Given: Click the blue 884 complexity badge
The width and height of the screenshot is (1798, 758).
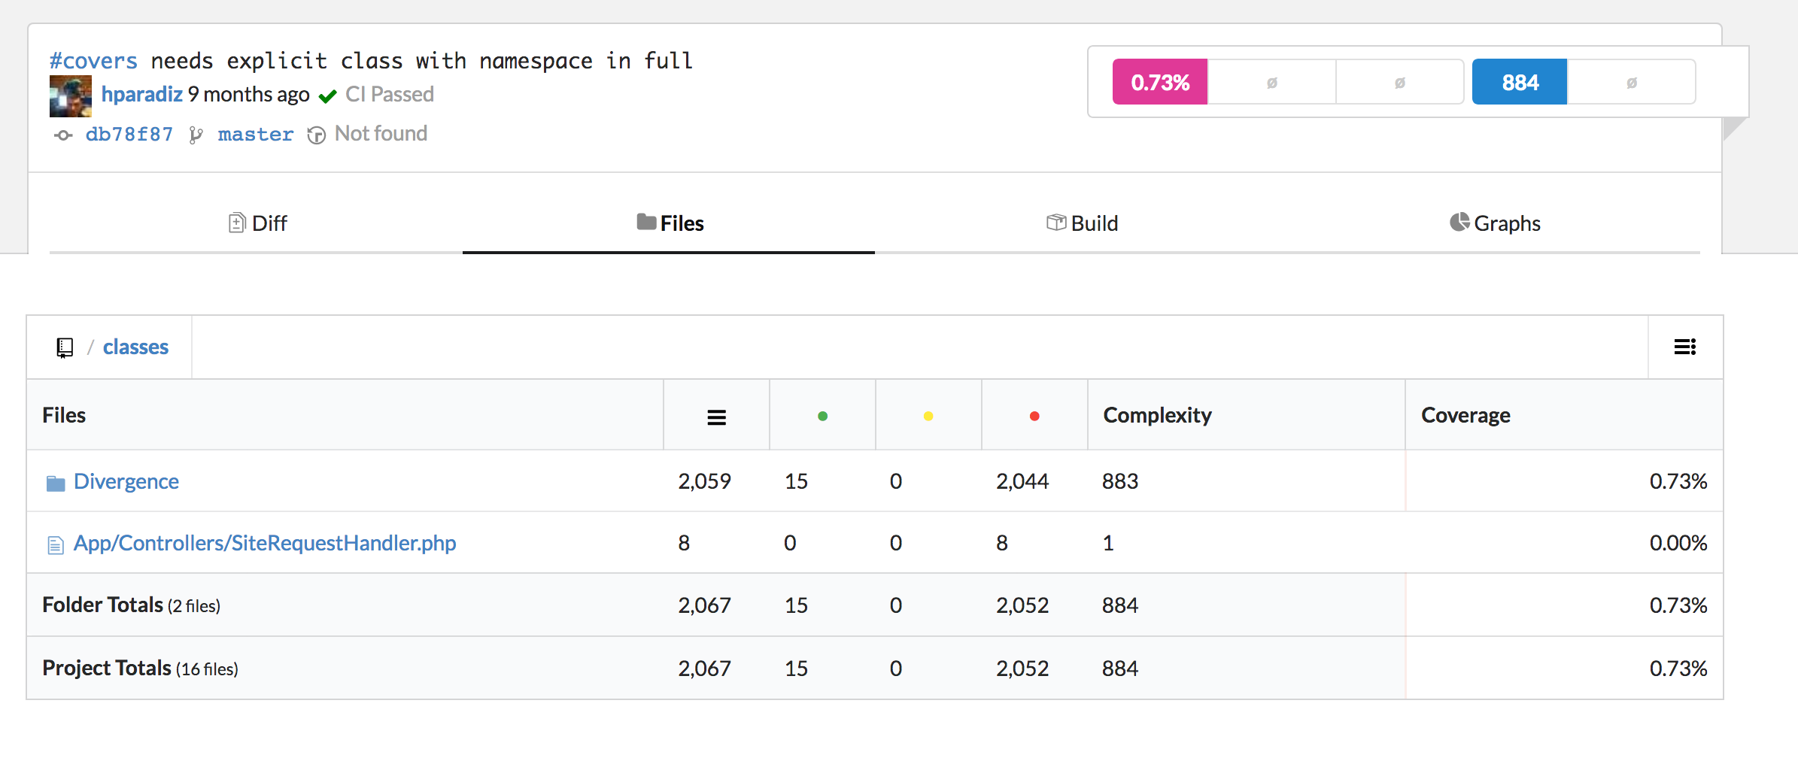Looking at the screenshot, I should 1519,82.
